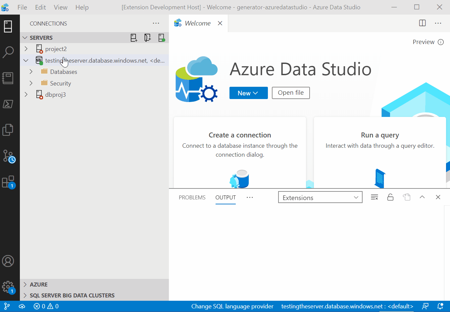Switch to the Problems tab

pos(192,197)
